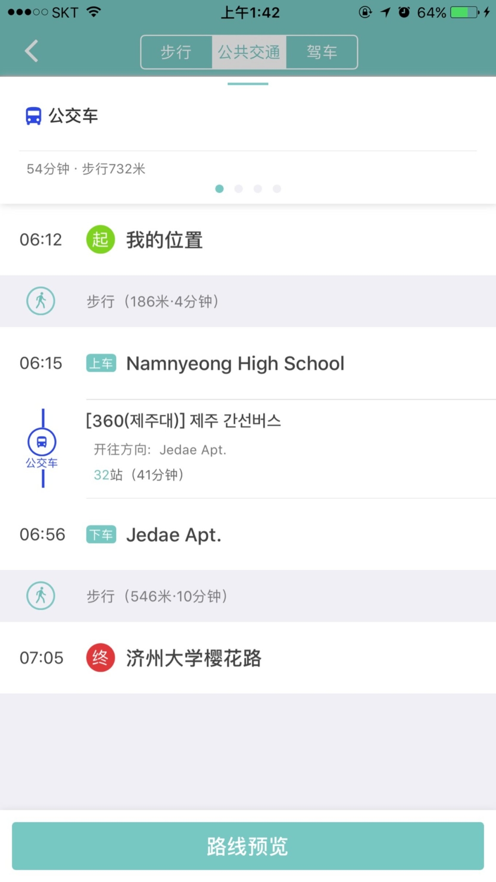The height and width of the screenshot is (882, 496).
Task: Open the 济州大学樱花路 destination entry
Action: click(193, 658)
